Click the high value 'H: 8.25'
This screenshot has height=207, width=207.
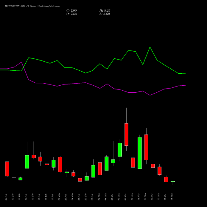[x=105, y=11]
